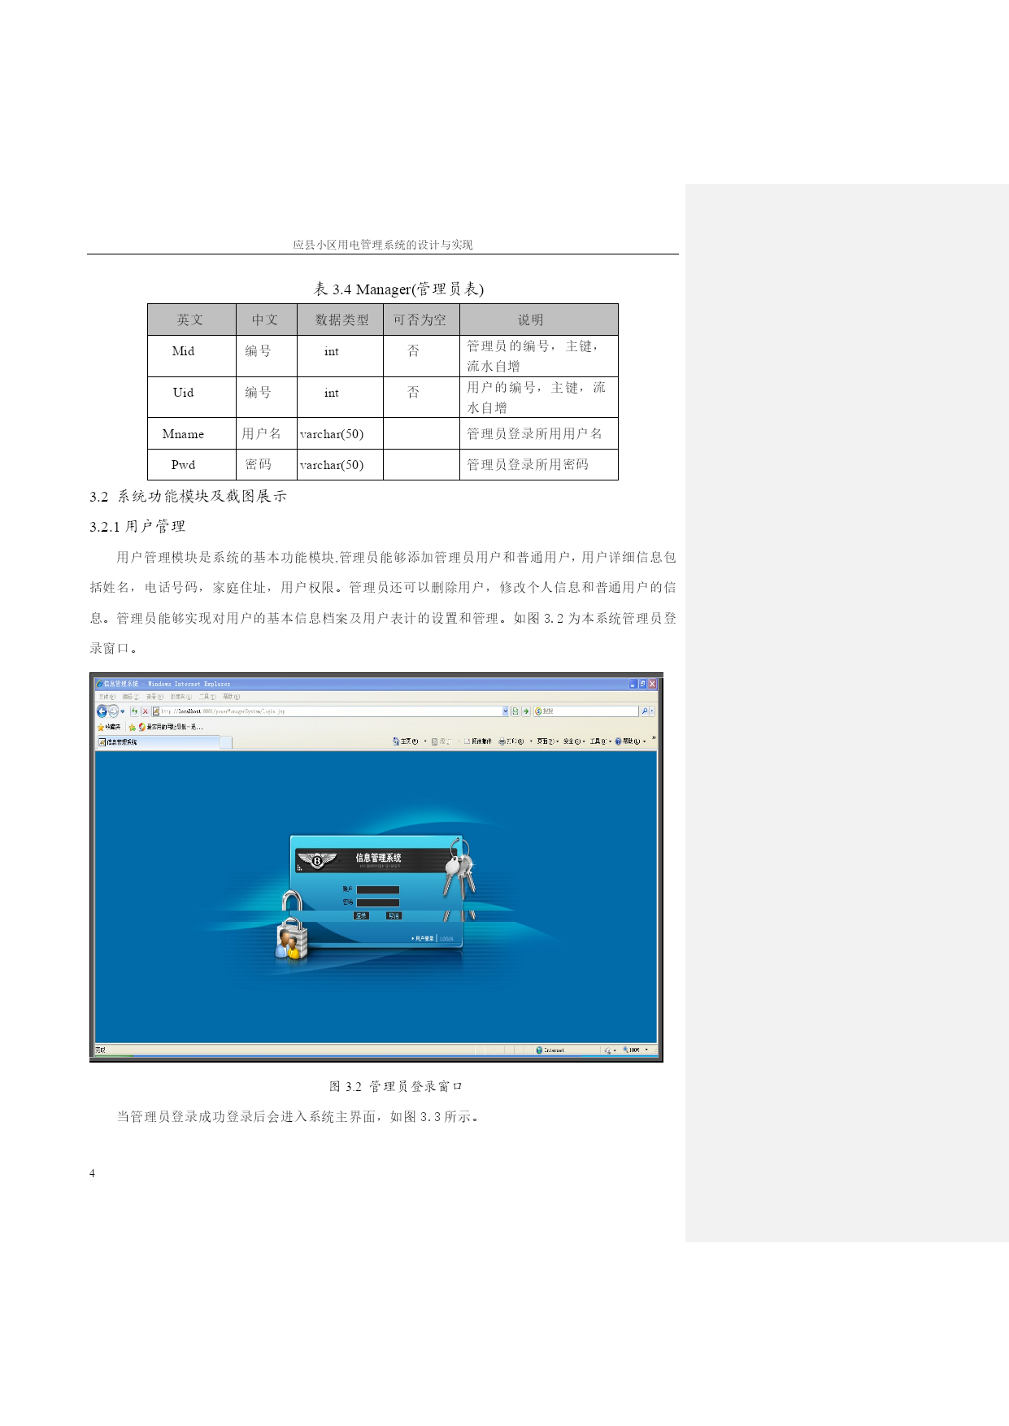Click the IE forward navigation arrow
1009x1426 pixels.
click(x=113, y=711)
